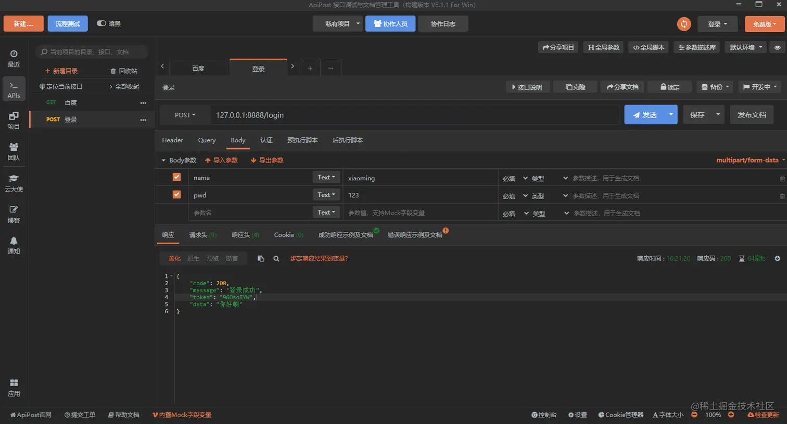
Task: Switch to the Query tab
Action: pos(207,140)
